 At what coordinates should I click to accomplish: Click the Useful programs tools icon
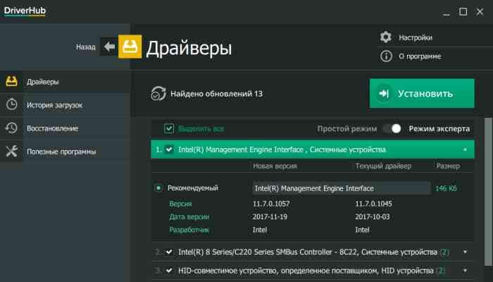click(12, 152)
